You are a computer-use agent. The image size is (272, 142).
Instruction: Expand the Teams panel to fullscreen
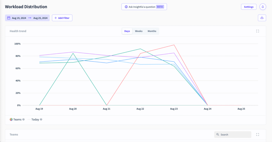click(x=257, y=135)
